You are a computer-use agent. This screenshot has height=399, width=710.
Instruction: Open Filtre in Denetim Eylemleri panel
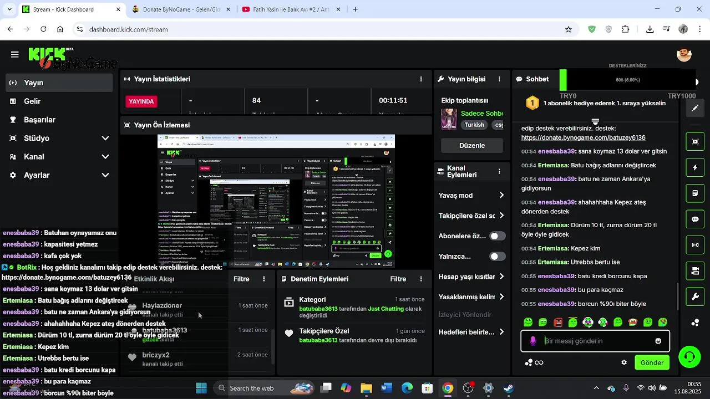(398, 279)
